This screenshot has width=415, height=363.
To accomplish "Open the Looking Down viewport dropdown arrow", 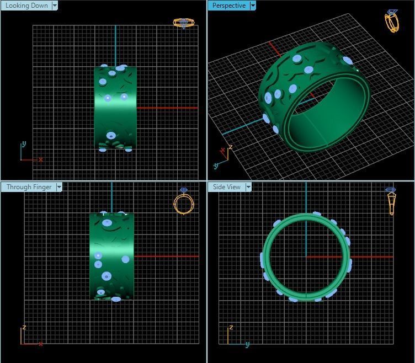I will click(55, 6).
